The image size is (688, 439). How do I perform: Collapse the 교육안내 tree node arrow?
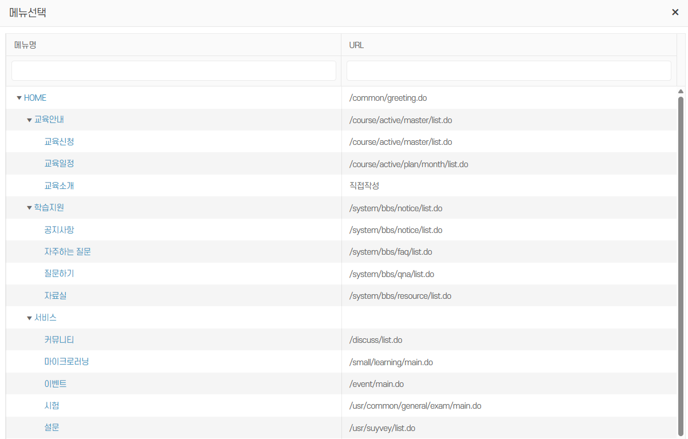pos(29,120)
